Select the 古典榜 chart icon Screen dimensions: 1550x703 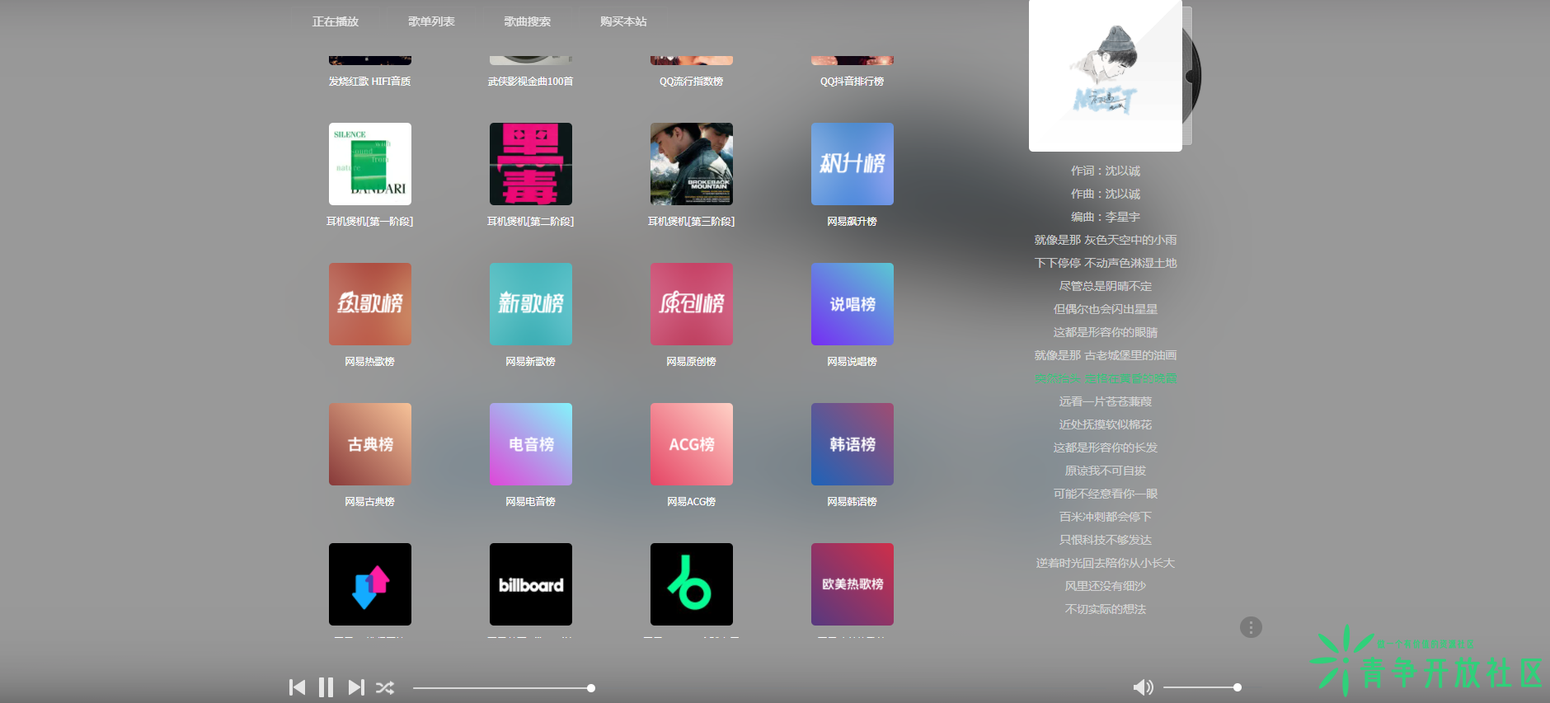point(370,444)
